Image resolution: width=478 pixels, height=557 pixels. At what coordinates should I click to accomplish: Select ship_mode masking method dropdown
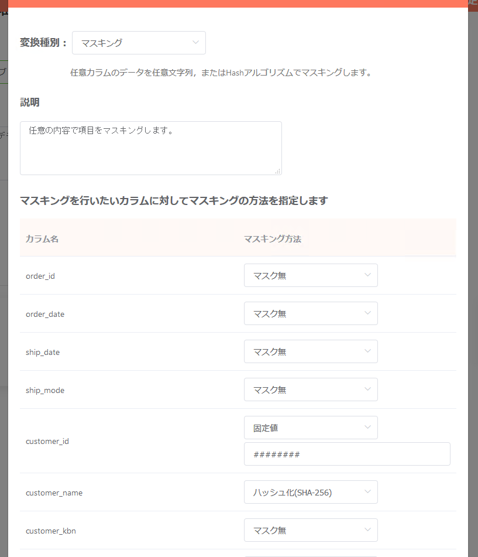[311, 389]
